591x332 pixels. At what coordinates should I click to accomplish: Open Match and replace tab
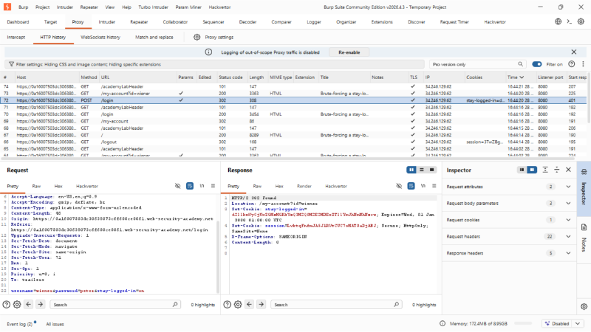pyautogui.click(x=154, y=38)
